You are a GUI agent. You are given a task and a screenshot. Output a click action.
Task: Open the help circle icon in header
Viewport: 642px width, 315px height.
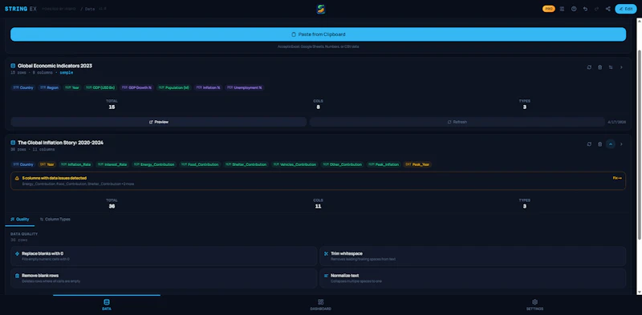pos(574,9)
